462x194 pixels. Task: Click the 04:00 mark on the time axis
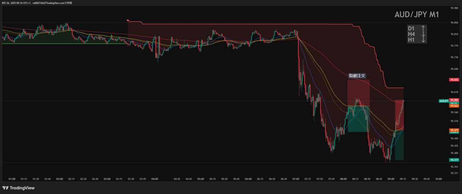coord(155,179)
